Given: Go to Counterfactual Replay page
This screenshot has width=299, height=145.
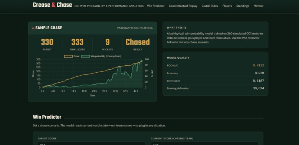Looking at the screenshot, I should tap(183, 6).
